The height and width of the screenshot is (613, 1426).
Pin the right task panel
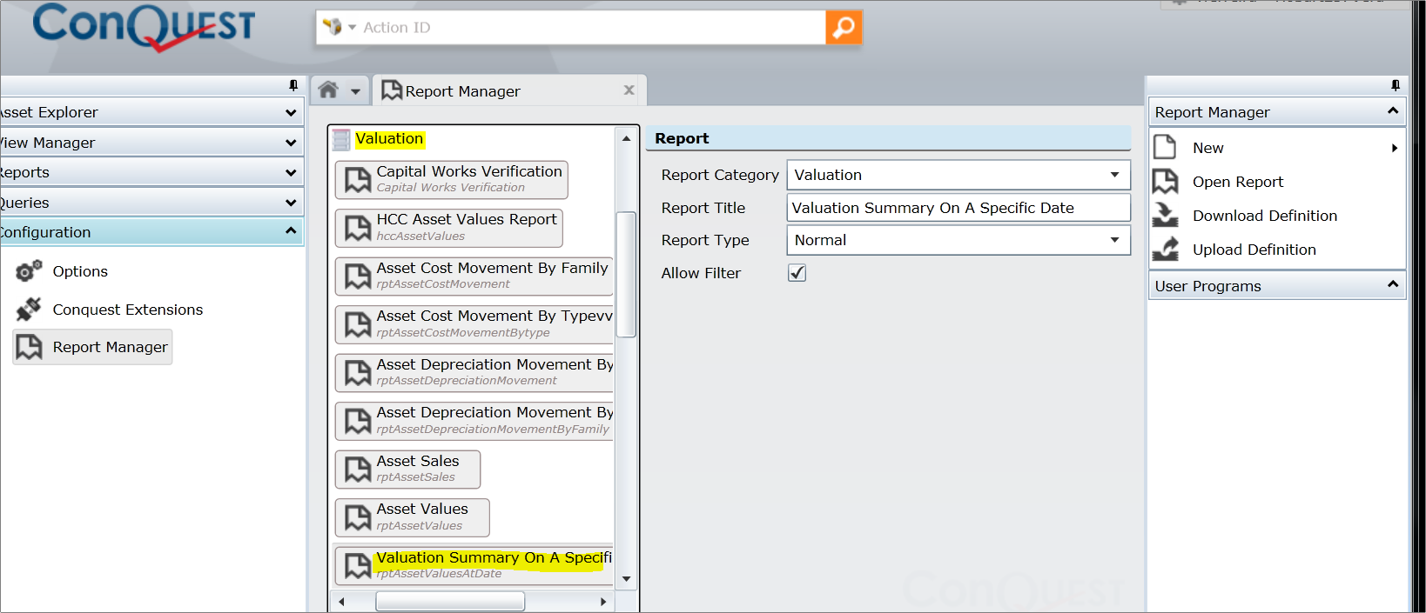1396,85
